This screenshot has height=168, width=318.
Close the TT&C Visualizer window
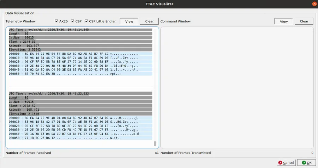click(314, 4)
